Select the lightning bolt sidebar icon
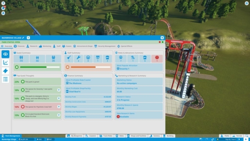The width and height of the screenshot is (250, 141). (x=5, y=71)
